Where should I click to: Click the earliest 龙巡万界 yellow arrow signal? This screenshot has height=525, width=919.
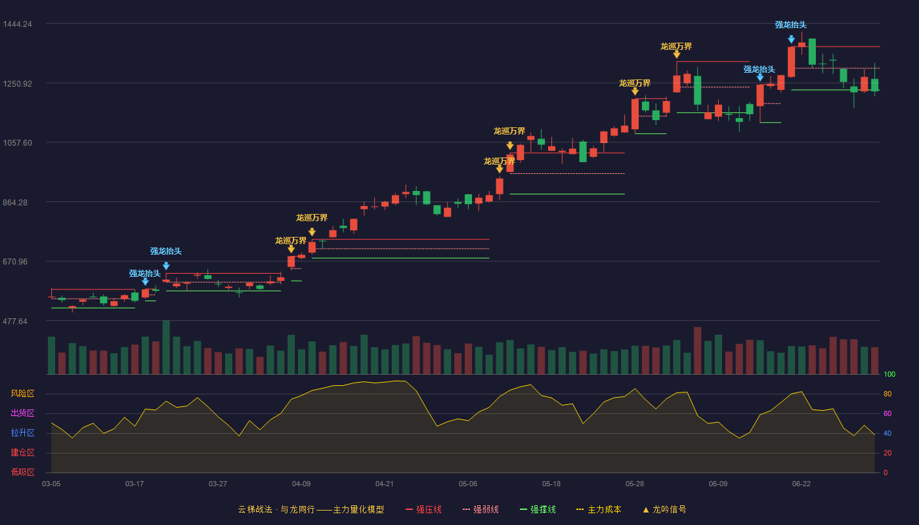(x=291, y=249)
